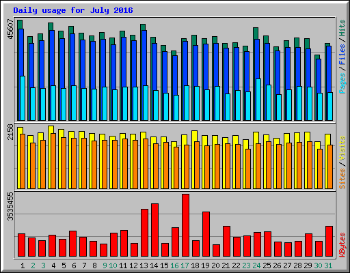Click the Pages legend label
350x273 pixels.
point(342,83)
